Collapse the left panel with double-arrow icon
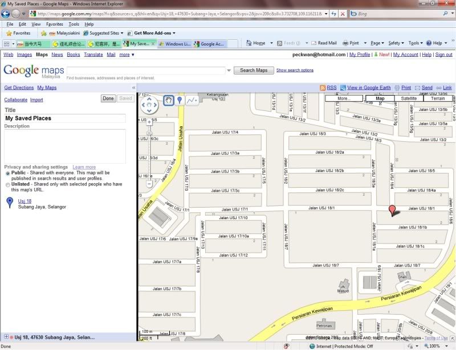 (x=133, y=88)
